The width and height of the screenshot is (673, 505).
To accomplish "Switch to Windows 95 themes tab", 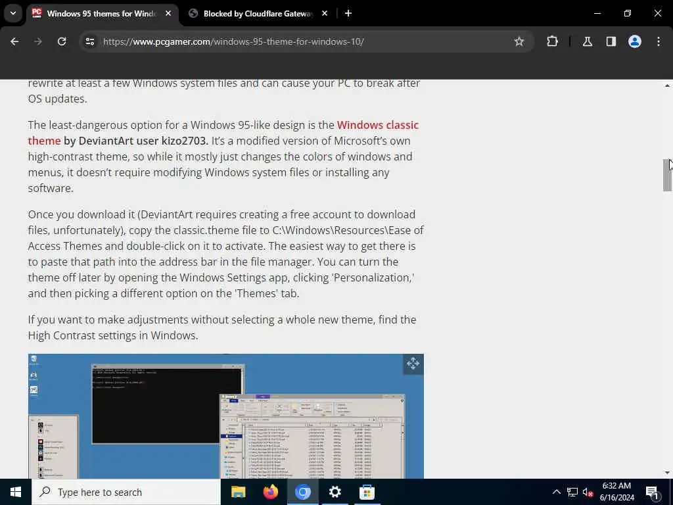I will coord(102,14).
